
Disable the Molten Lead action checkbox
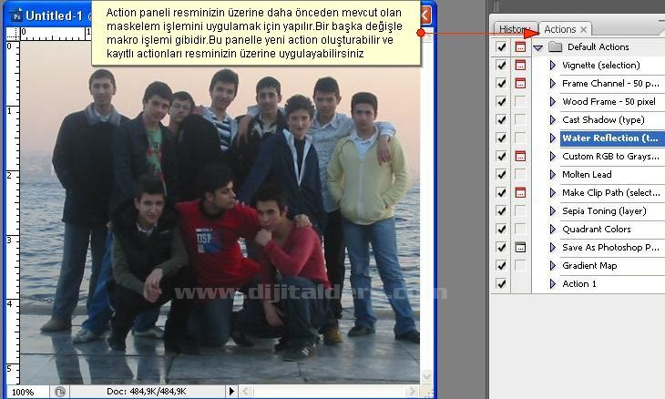click(x=501, y=175)
